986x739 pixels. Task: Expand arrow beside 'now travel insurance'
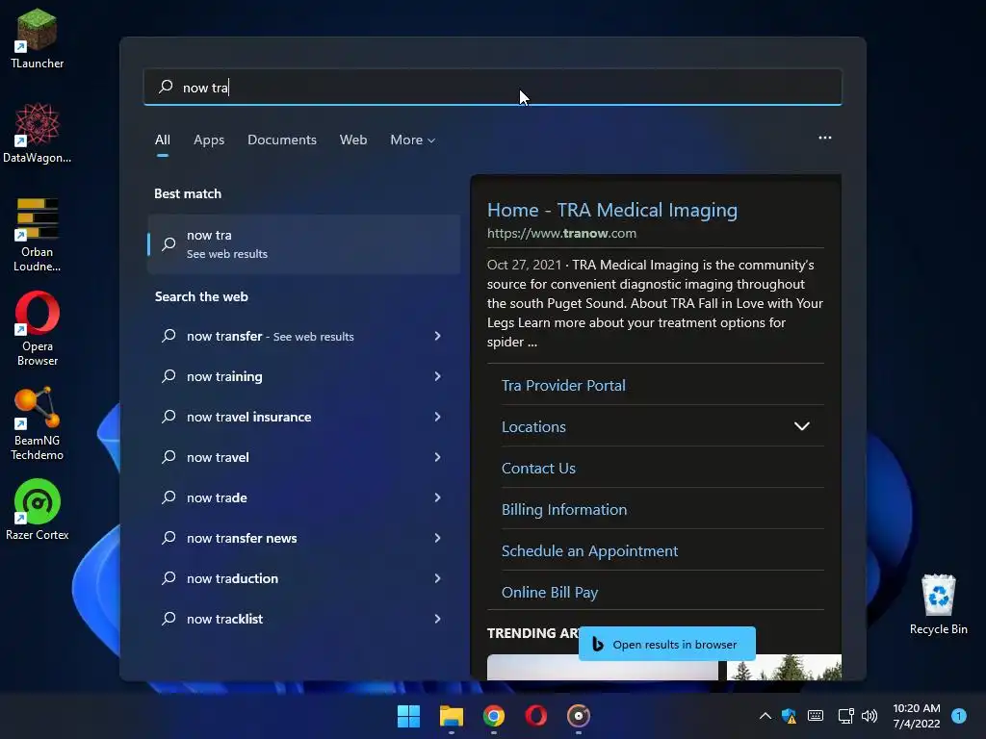438,417
